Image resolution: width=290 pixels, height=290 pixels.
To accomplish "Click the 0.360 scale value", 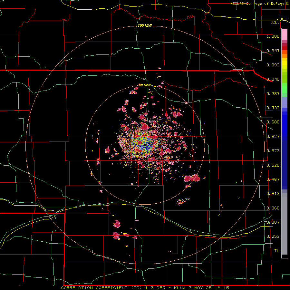I will click(273, 208).
